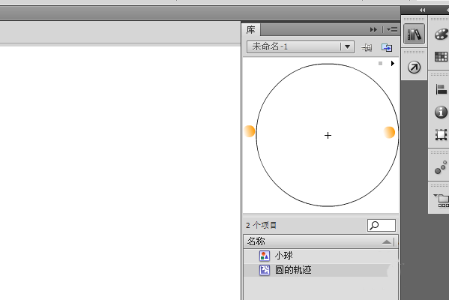Play the symbol preview animation
This screenshot has height=300, width=449.
point(393,63)
